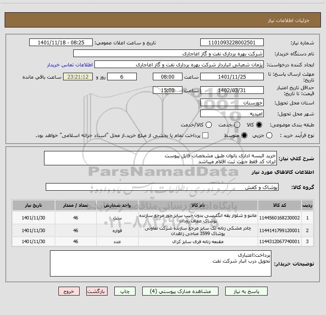The height and width of the screenshot is (315, 326).
Task: Click the deadline time field 08:00
Action: tap(168, 77)
